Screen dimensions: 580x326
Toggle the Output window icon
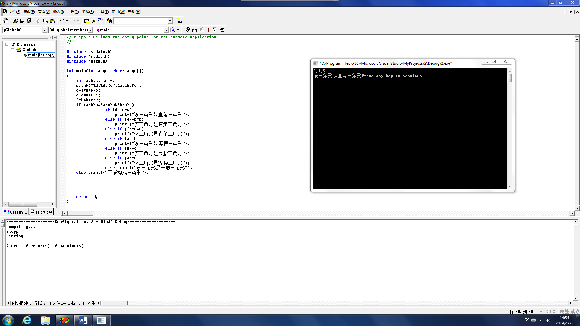click(94, 21)
